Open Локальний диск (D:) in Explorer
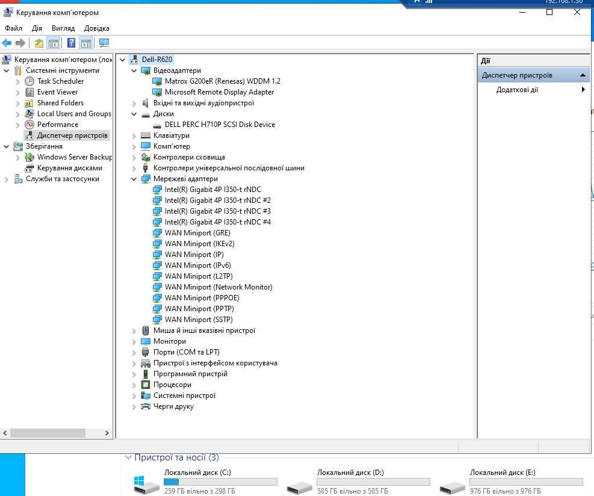594x496 pixels. coord(357,482)
